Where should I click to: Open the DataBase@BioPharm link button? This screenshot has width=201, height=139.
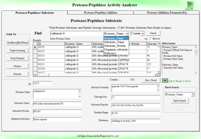pos(17,42)
